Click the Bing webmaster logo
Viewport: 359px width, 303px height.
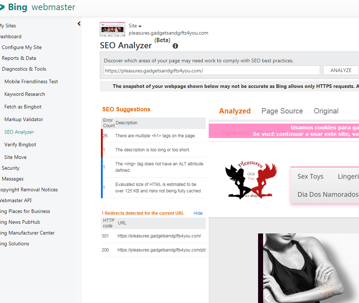(37, 7)
